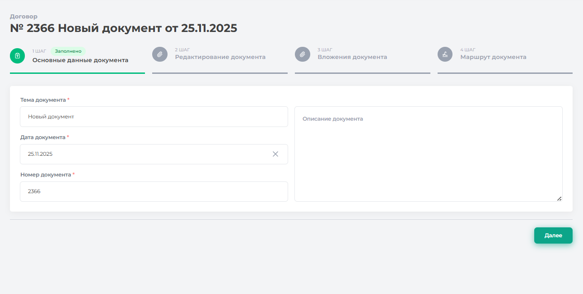The image size is (583, 294).
Task: Click the gray progress bar under step 4
Action: point(505,72)
